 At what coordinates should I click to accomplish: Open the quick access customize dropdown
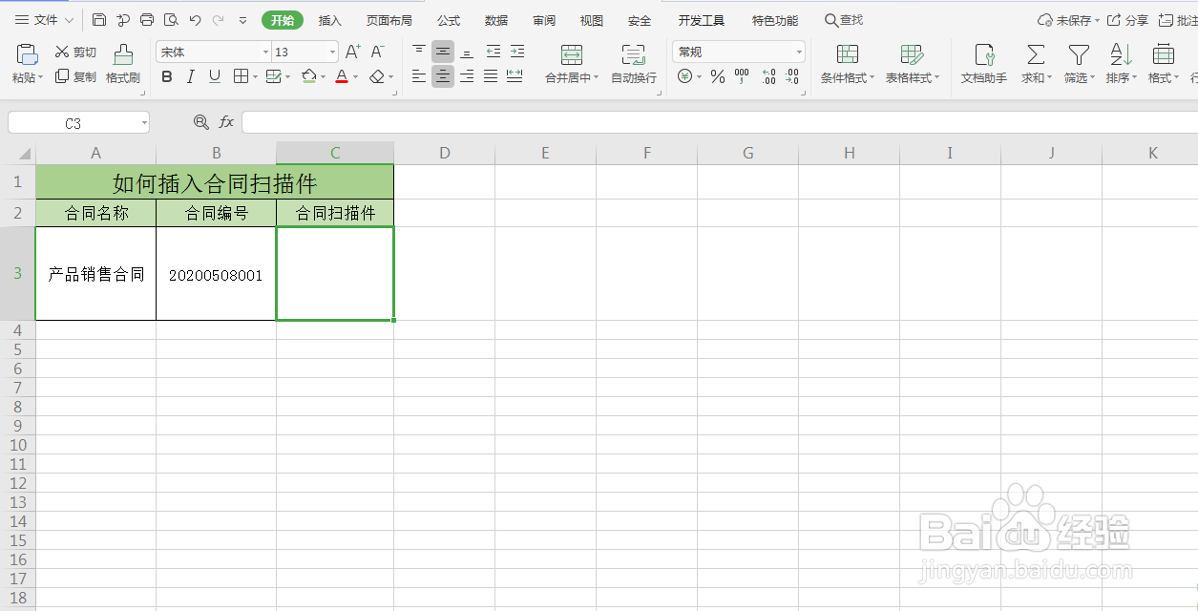[x=243, y=20]
